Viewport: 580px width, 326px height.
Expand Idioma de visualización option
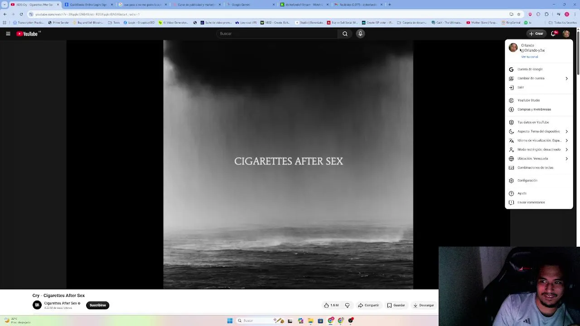539,140
